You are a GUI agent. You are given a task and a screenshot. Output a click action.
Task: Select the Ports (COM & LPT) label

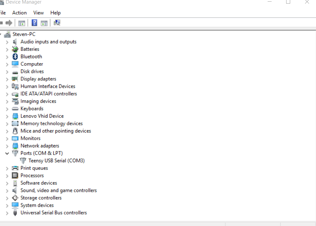(x=41, y=153)
